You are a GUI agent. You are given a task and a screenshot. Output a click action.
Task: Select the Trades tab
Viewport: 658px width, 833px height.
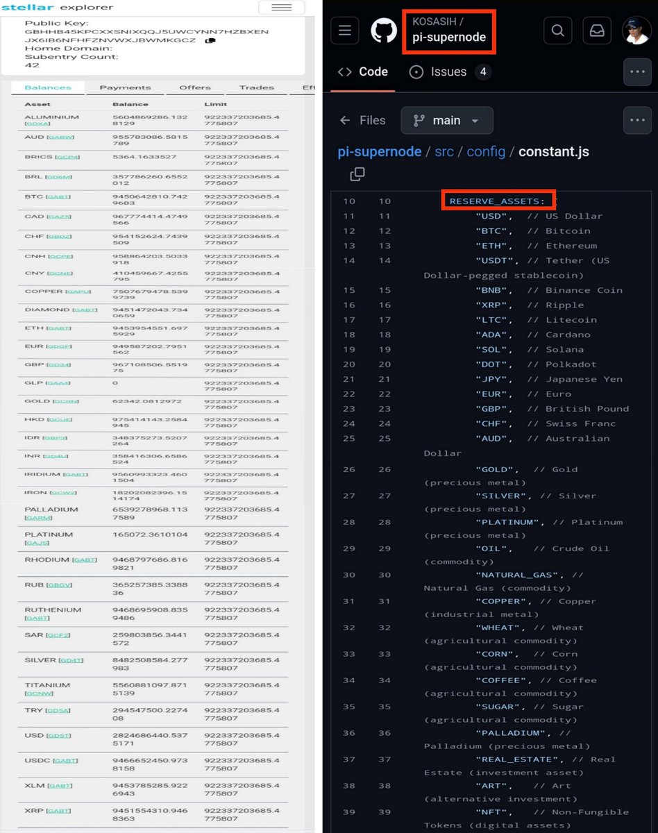tap(257, 87)
